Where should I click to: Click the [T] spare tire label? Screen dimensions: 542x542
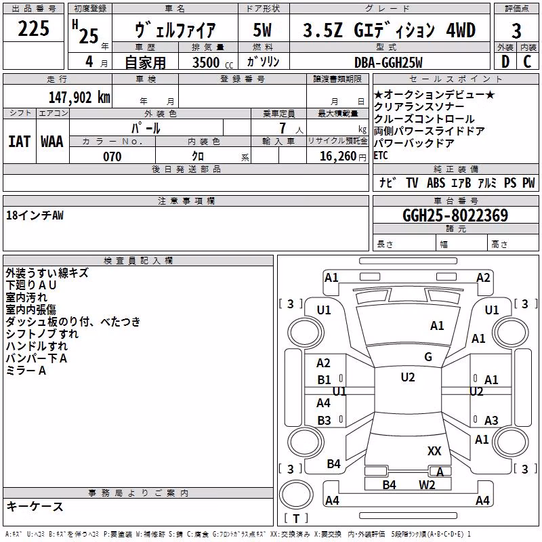click(296, 518)
